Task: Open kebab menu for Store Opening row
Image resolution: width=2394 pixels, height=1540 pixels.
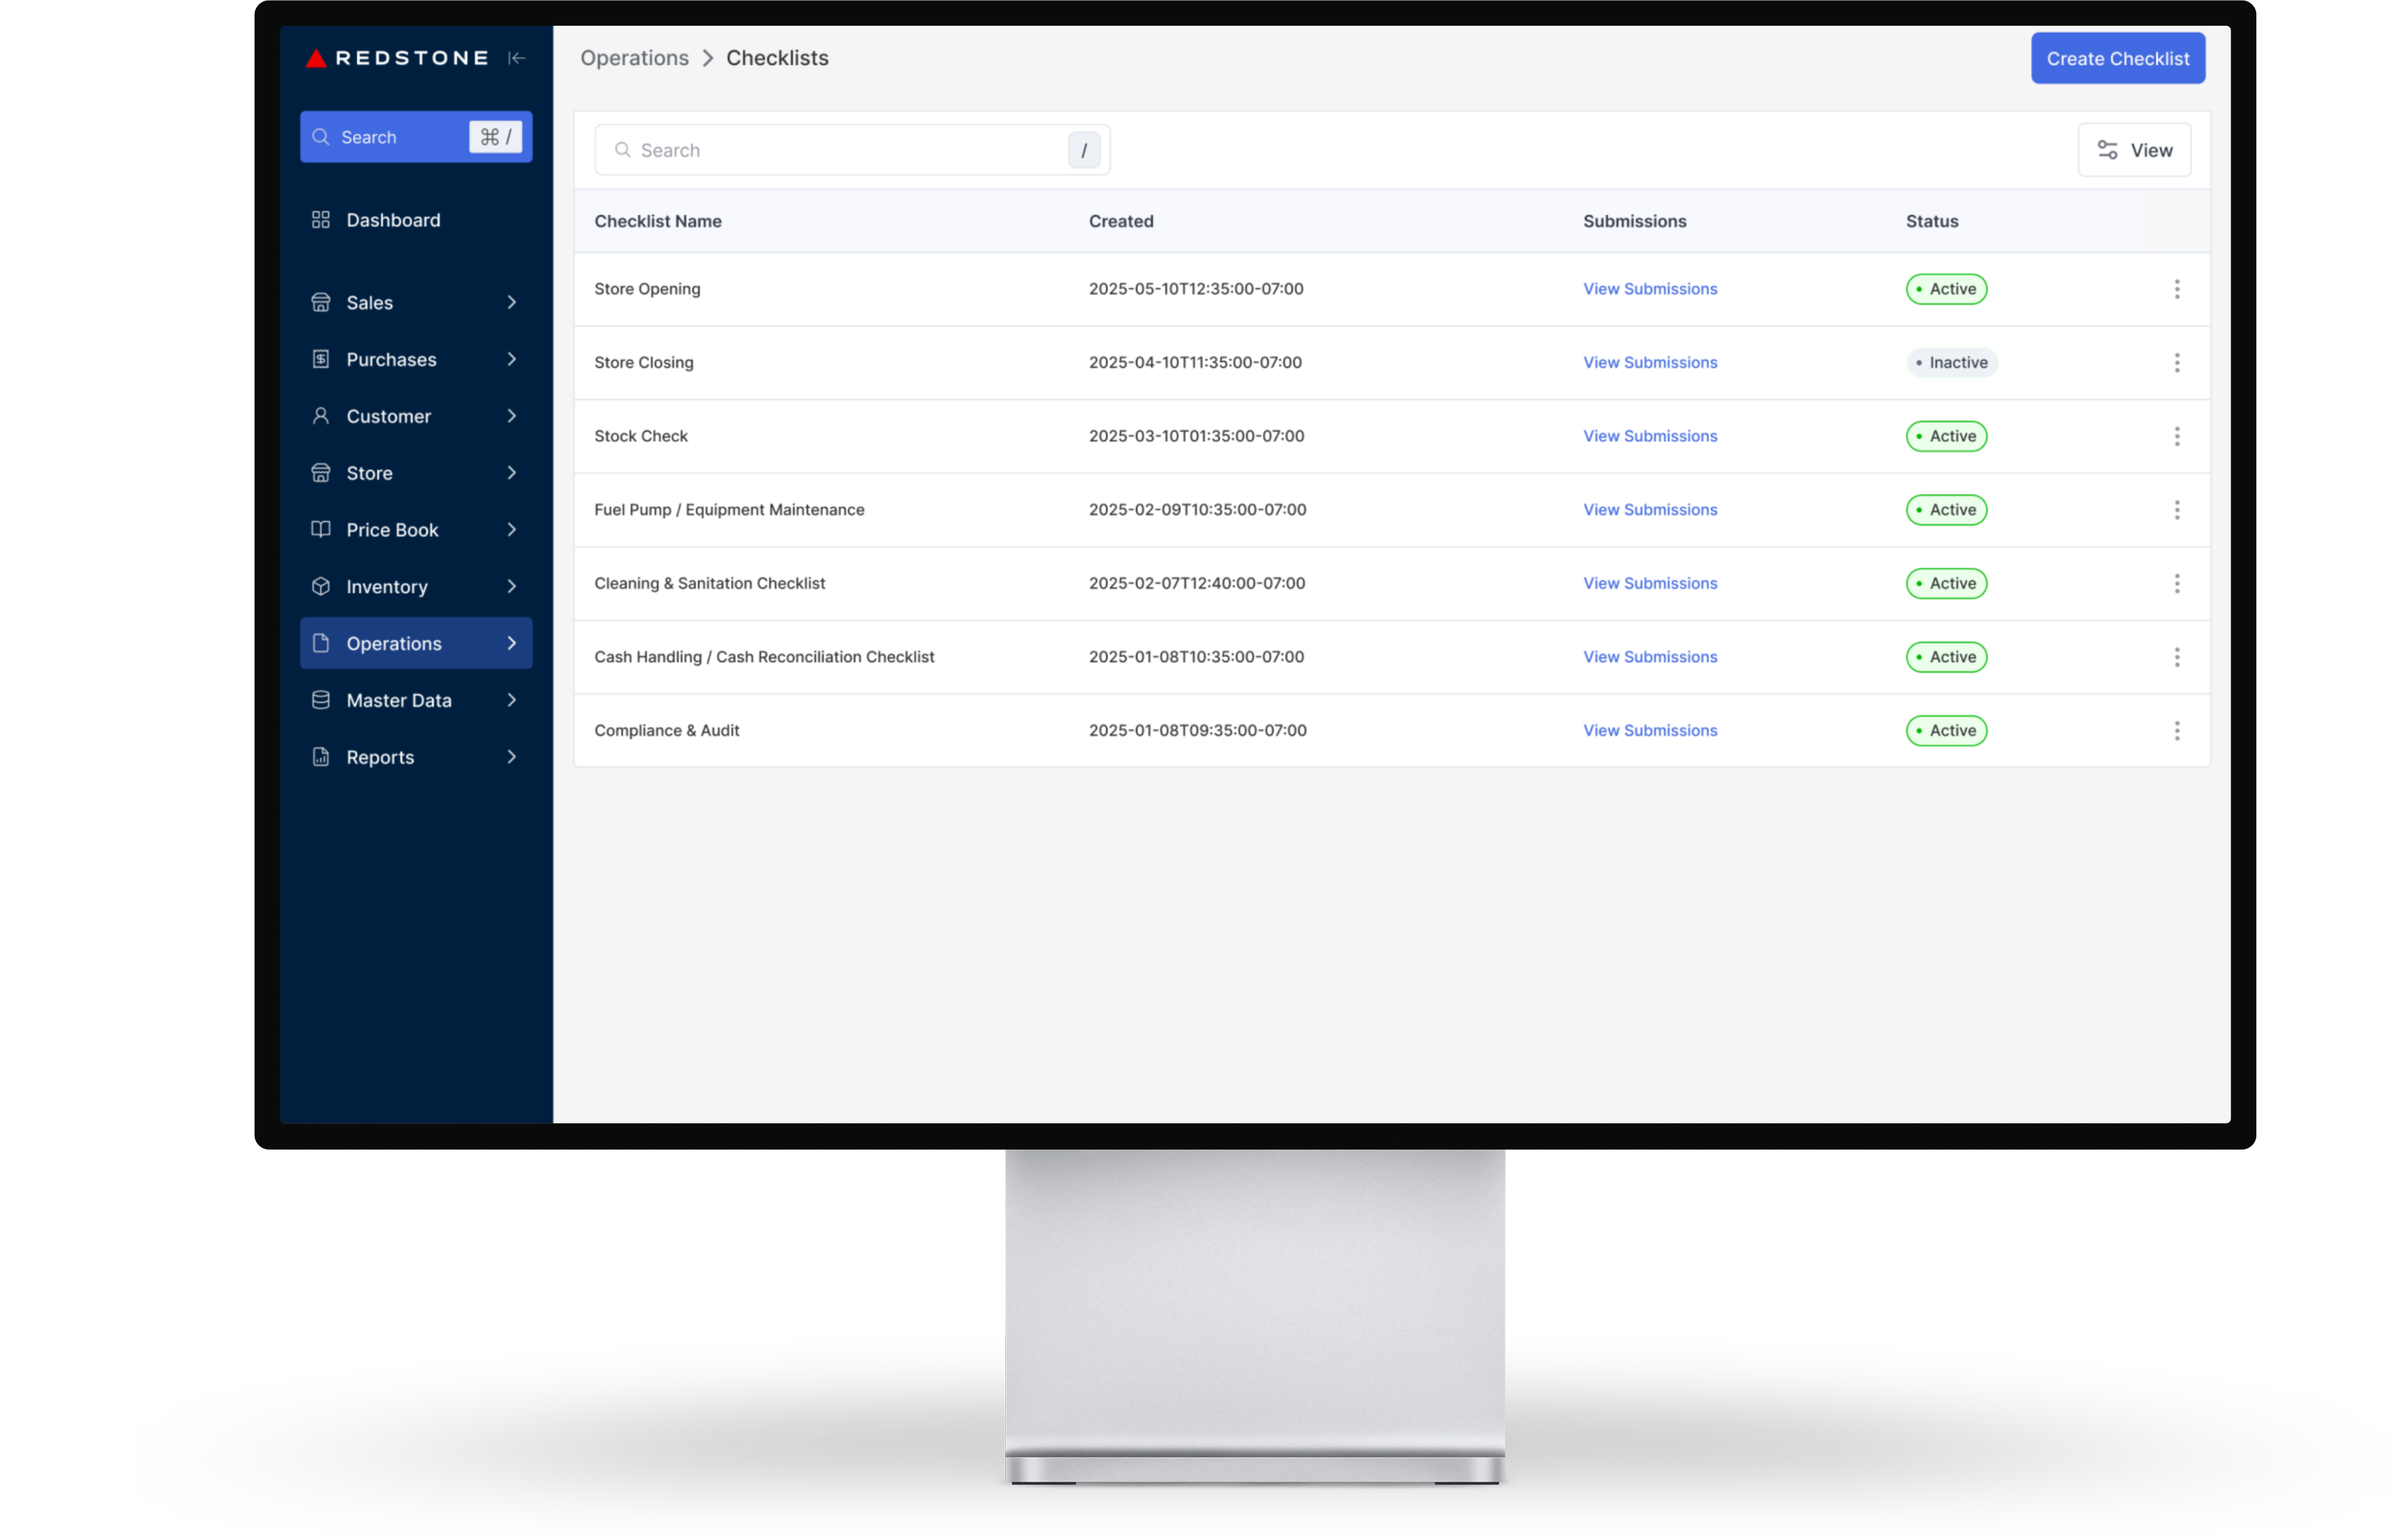Action: (2176, 289)
